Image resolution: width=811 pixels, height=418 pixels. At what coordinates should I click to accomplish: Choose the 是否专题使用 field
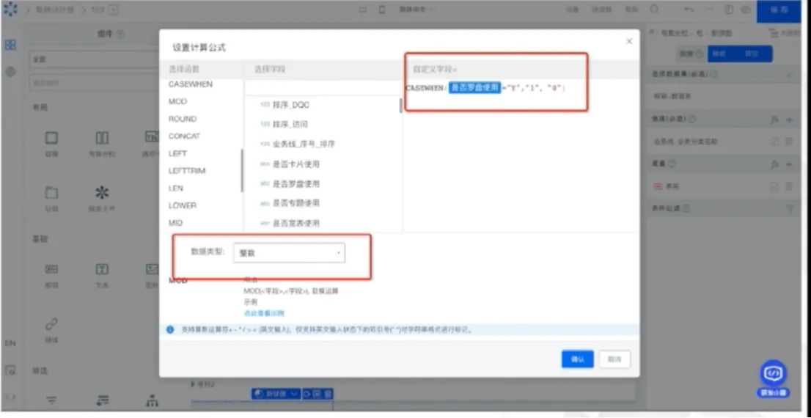(290, 203)
